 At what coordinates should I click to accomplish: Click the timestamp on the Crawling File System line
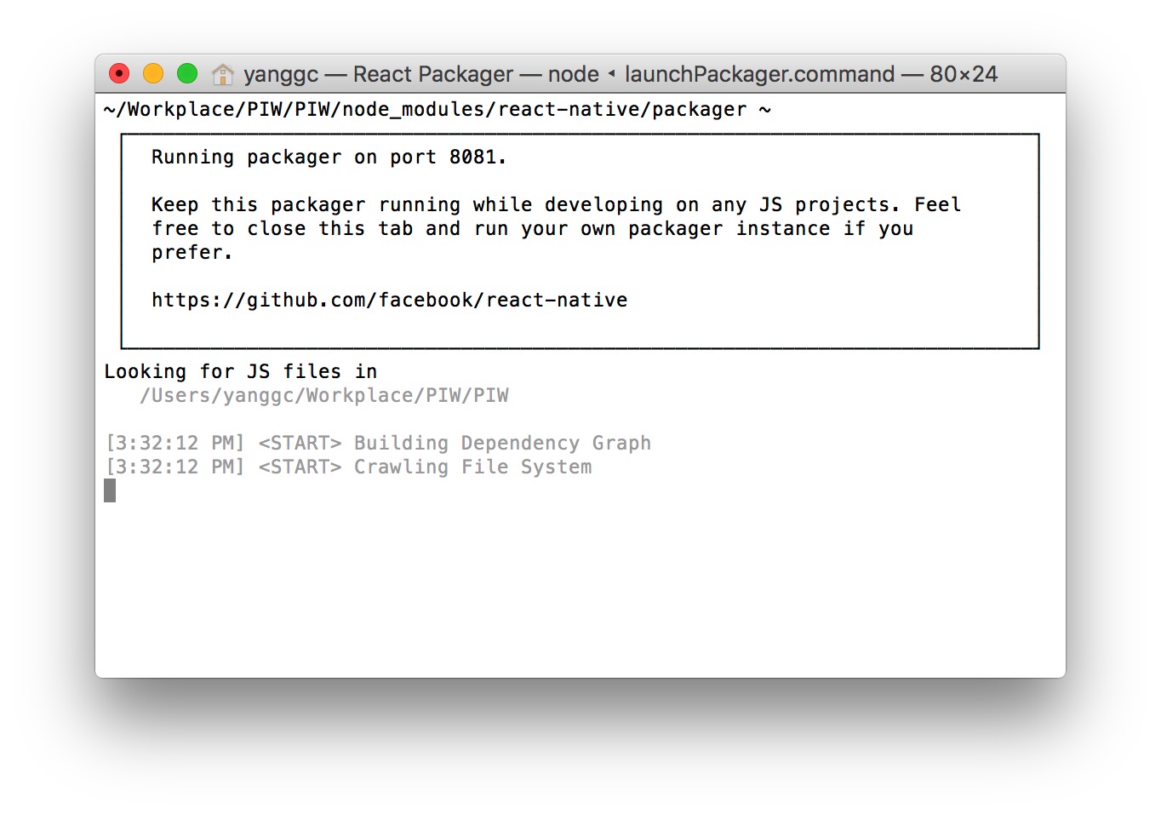pyautogui.click(x=174, y=467)
